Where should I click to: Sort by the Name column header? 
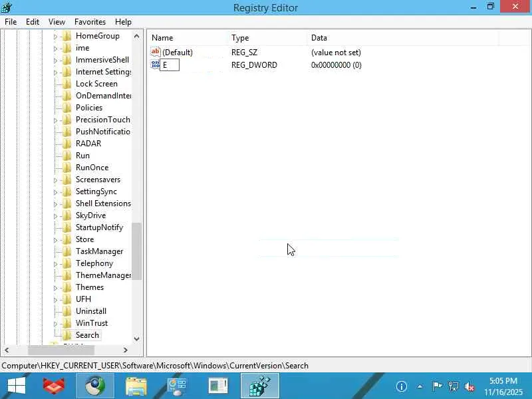[x=188, y=38]
